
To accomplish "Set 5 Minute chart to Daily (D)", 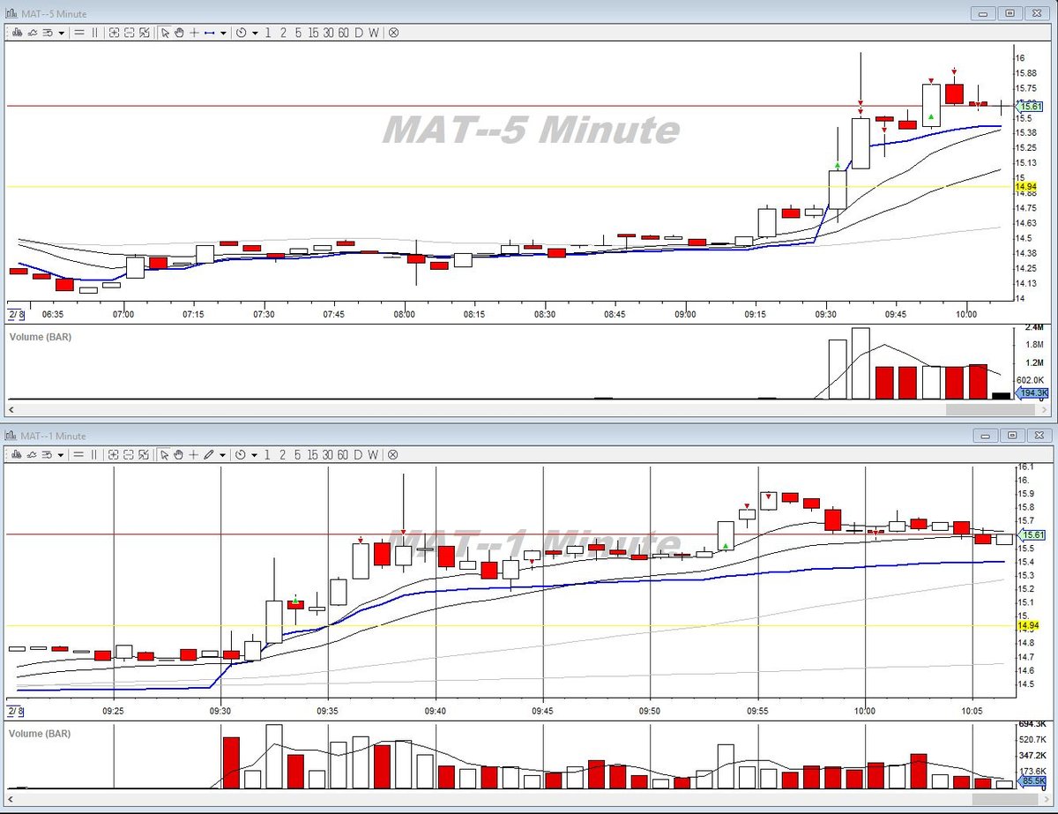I will pyautogui.click(x=359, y=33).
